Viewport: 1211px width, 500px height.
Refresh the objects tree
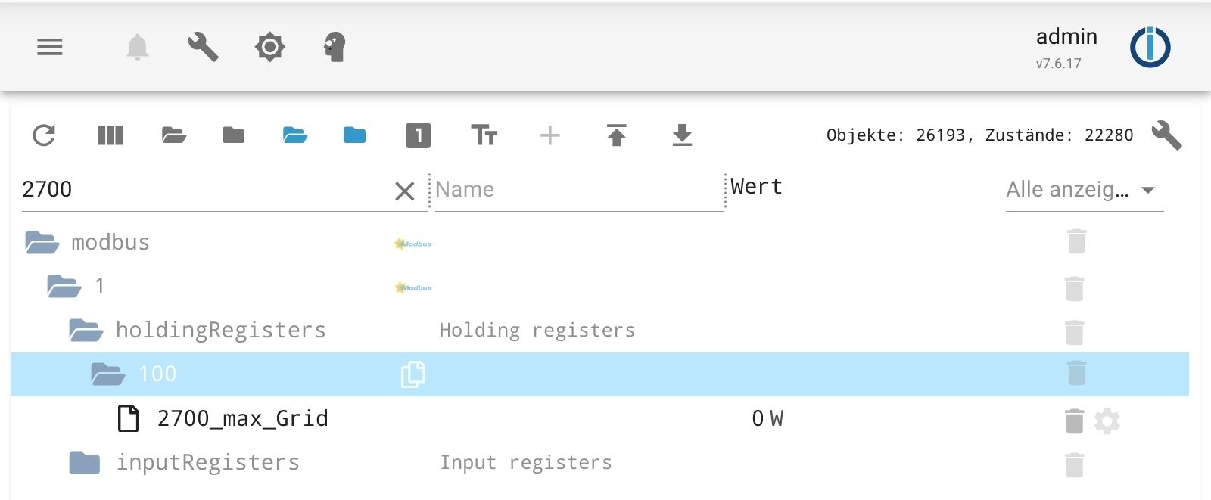(44, 135)
